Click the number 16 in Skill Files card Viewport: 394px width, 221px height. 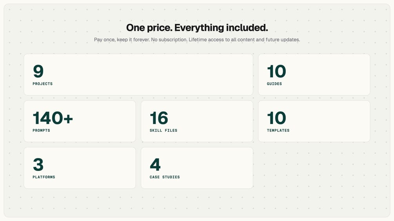(x=159, y=118)
